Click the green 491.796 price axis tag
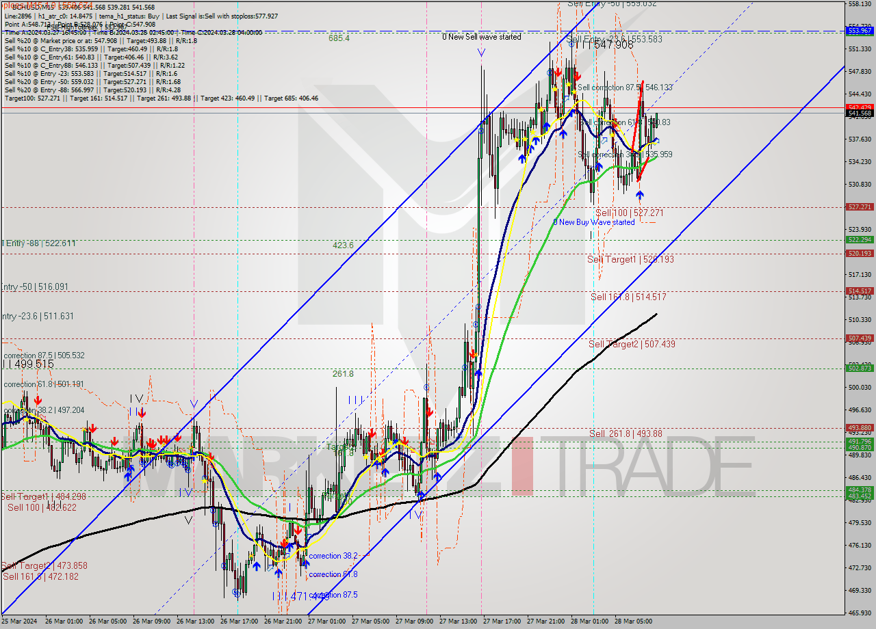This screenshot has height=629, width=876. point(860,442)
